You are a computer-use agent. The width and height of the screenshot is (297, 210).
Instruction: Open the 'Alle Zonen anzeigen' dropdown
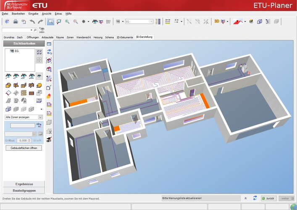40,117
